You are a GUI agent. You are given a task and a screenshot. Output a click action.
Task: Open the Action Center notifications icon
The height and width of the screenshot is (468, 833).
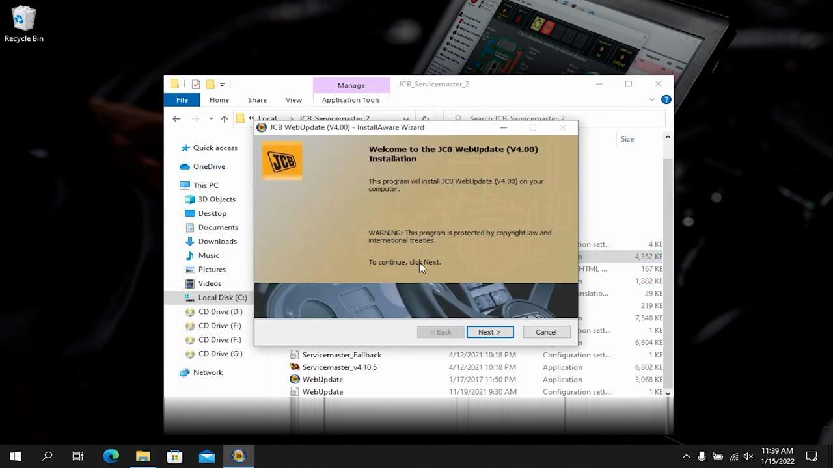click(812, 456)
